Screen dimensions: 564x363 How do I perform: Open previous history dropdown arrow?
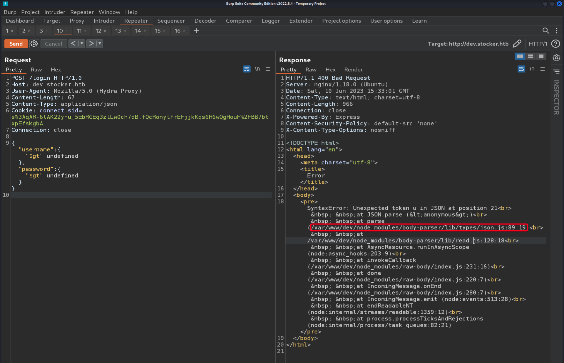tap(82, 43)
